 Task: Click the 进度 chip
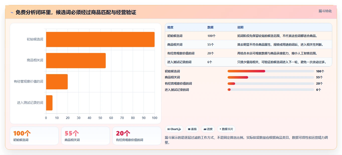[x=208, y=129]
